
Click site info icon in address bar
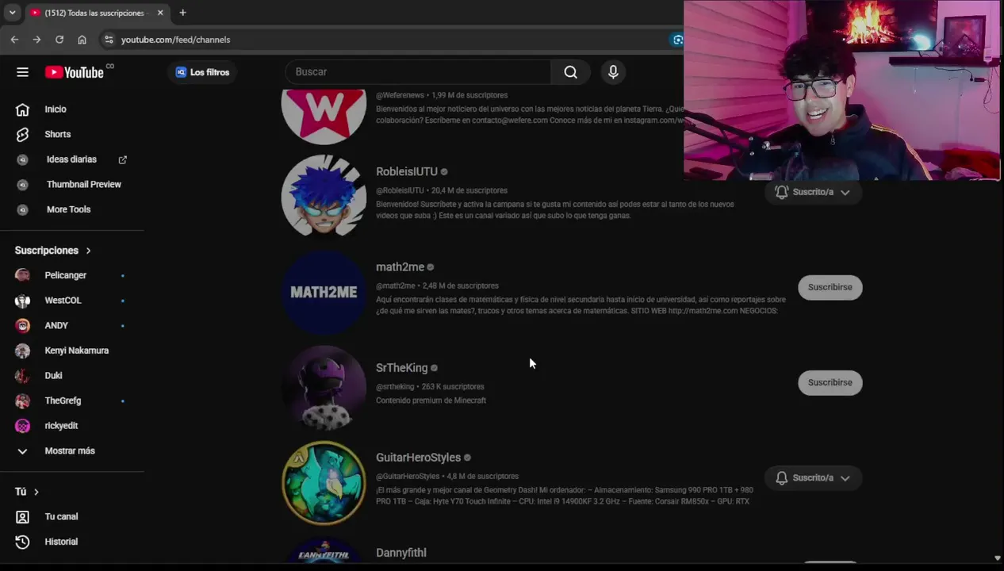point(109,40)
